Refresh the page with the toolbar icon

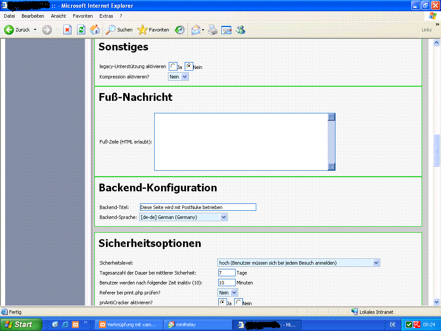click(81, 30)
